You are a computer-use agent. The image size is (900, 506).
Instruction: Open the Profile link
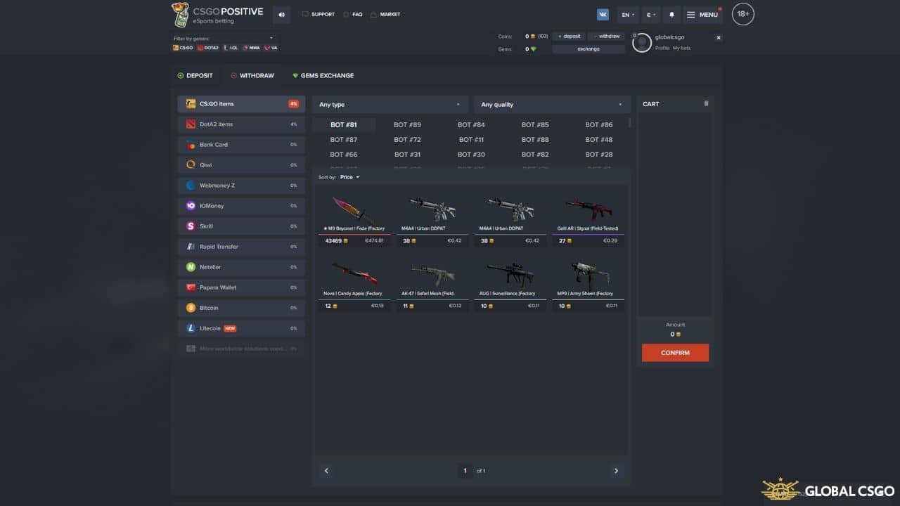662,48
